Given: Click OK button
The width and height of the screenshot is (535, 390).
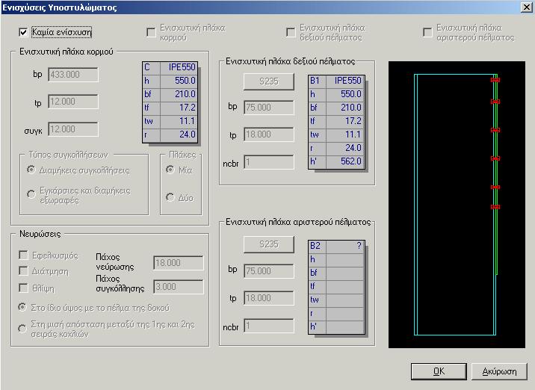Looking at the screenshot, I should tap(439, 371).
